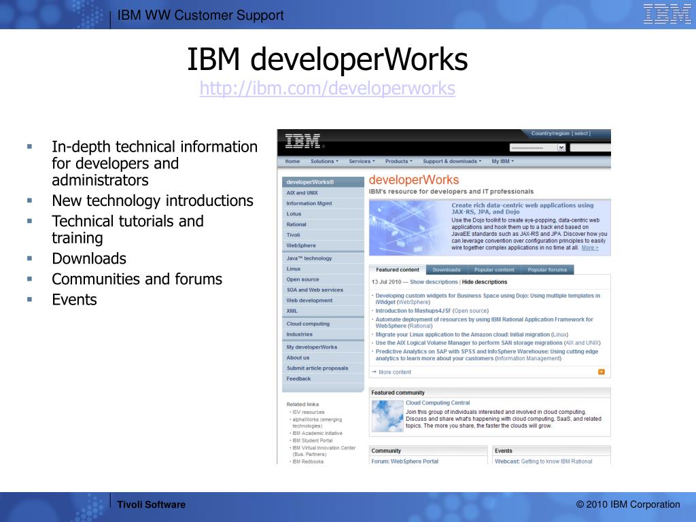This screenshot has height=522, width=696.
Task: Open About us sidebar item
Action: tap(323, 358)
